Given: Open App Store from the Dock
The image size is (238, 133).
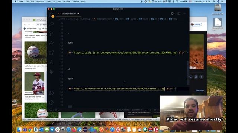Looking at the screenshot, I should (112, 129).
